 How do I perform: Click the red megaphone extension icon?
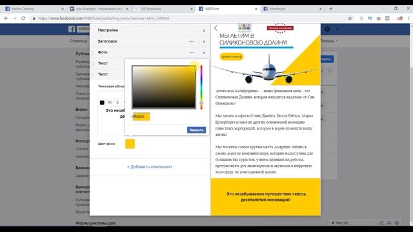click(x=400, y=18)
